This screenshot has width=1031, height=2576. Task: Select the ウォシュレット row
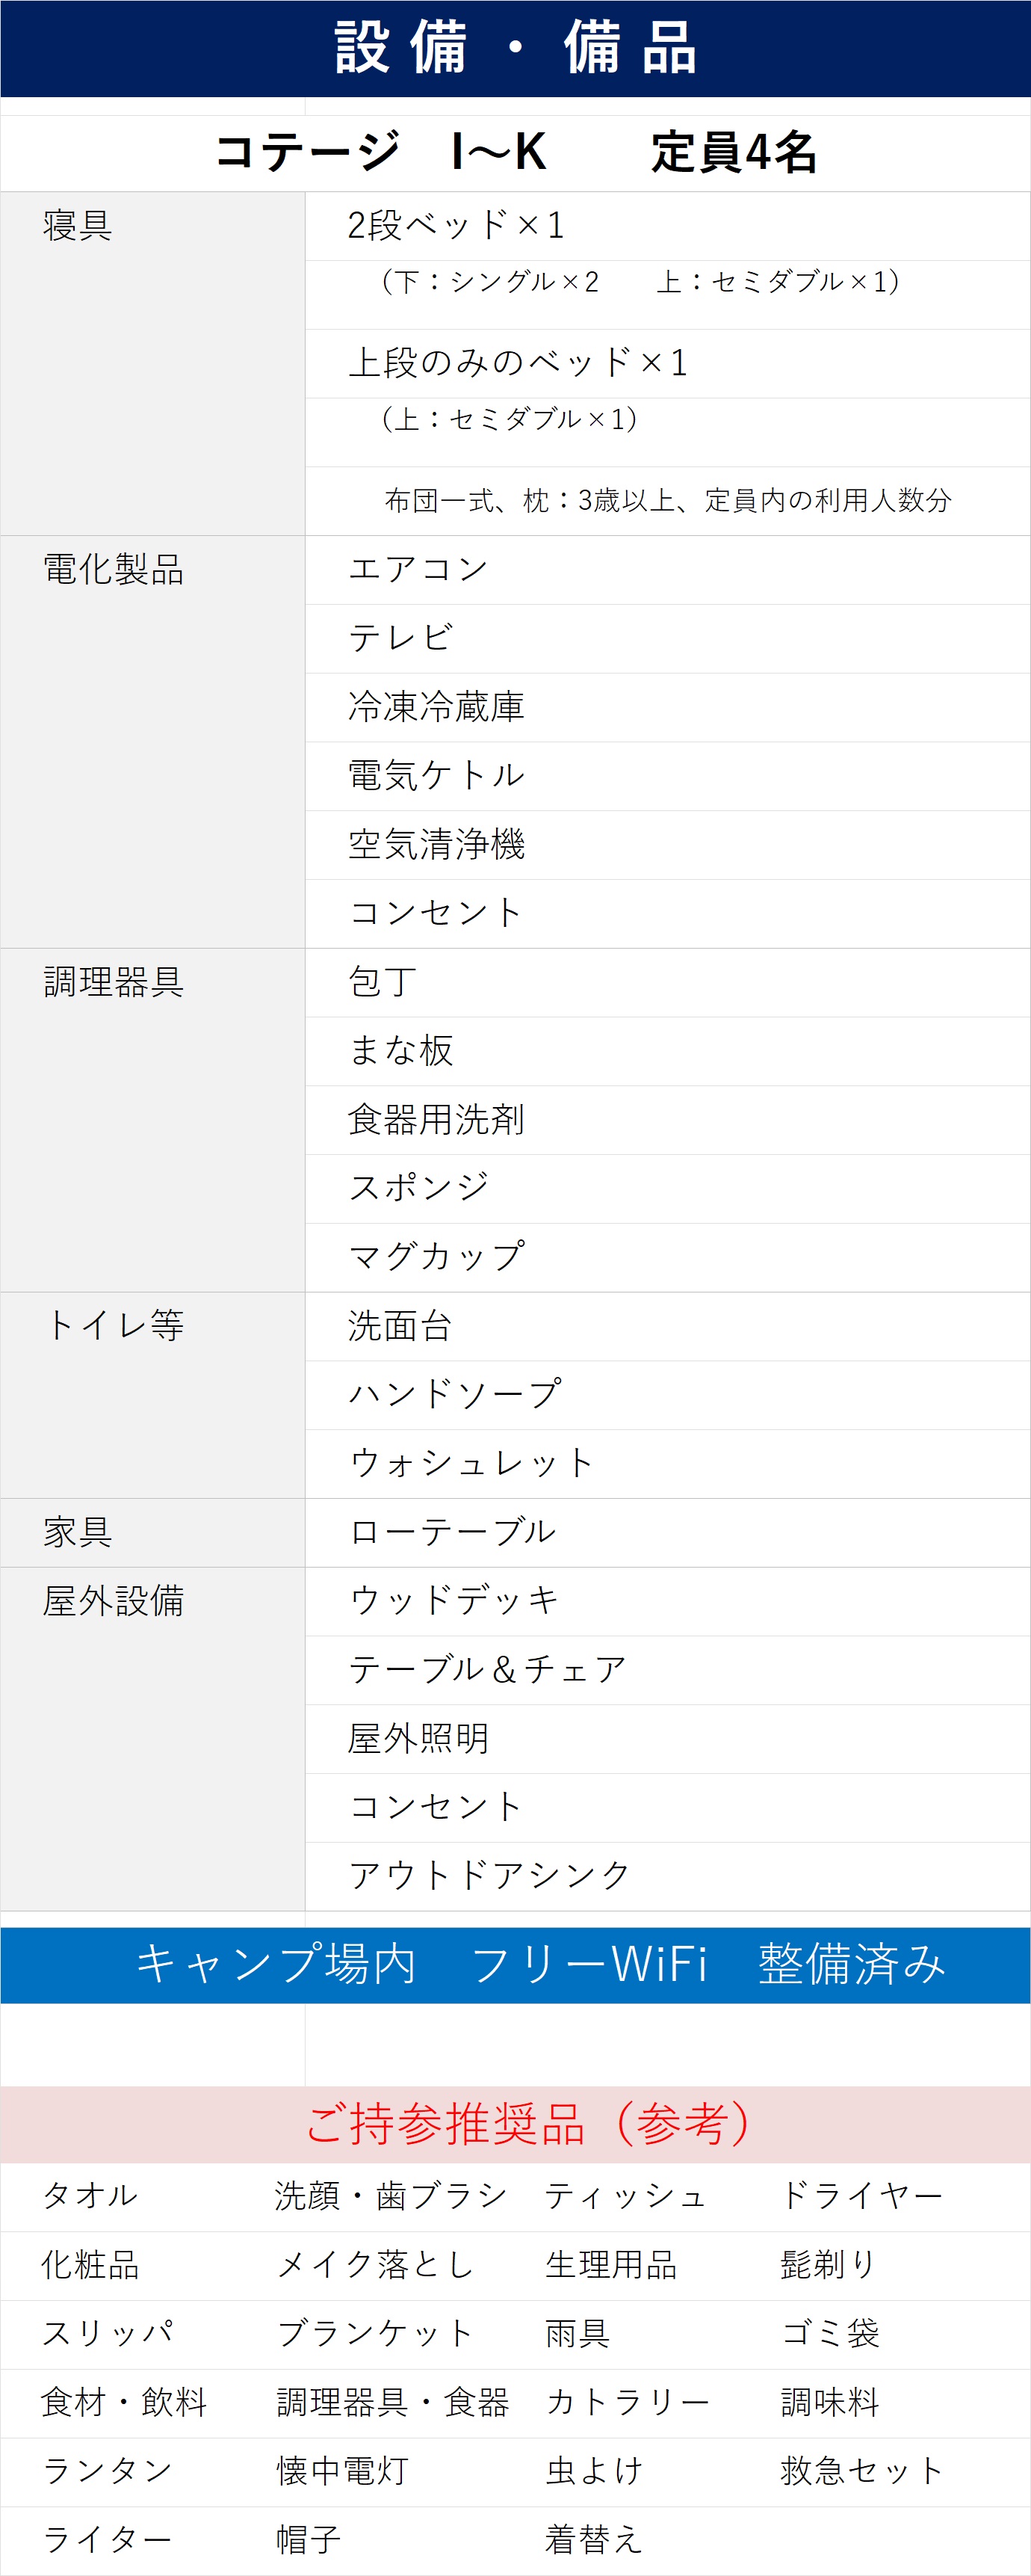tap(471, 1464)
